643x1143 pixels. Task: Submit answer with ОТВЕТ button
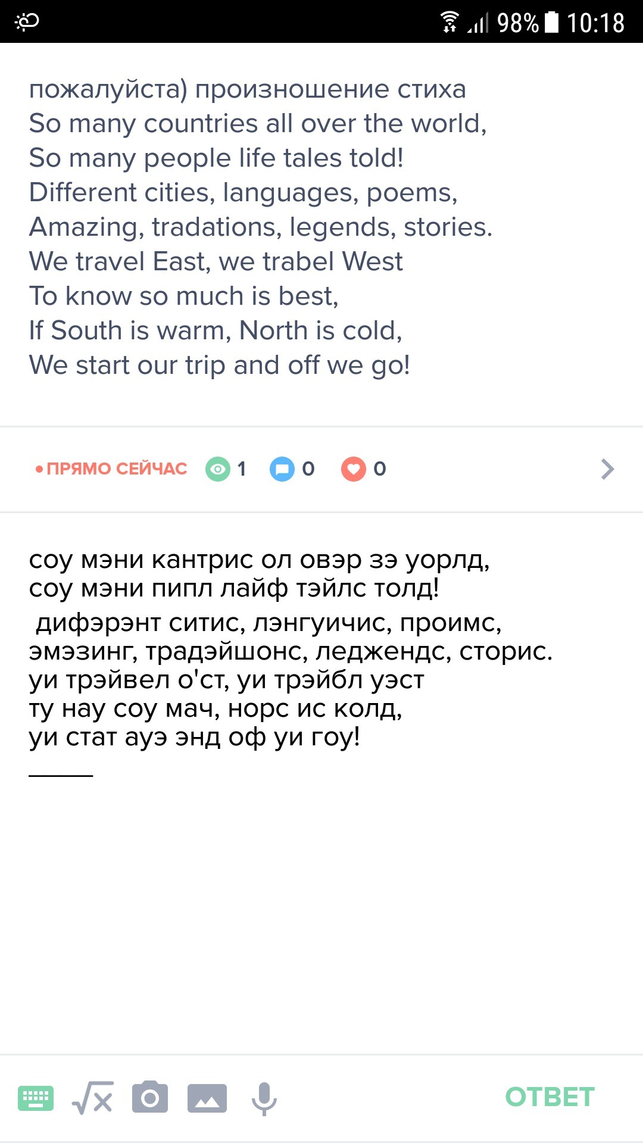[x=550, y=1097]
